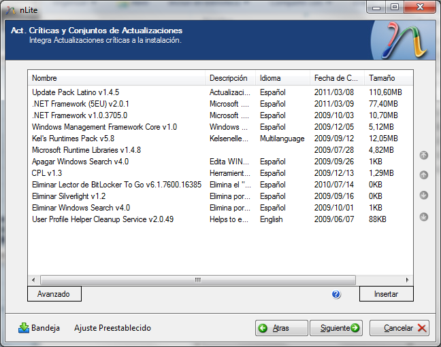Viewport: 441px width, 347px height.
Task: Select User Profile Helper Cleanup Service row
Action: coord(220,219)
